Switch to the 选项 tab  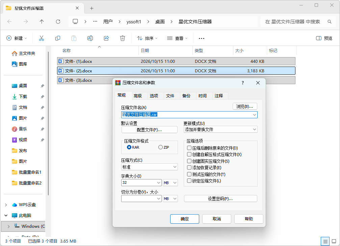pos(154,96)
